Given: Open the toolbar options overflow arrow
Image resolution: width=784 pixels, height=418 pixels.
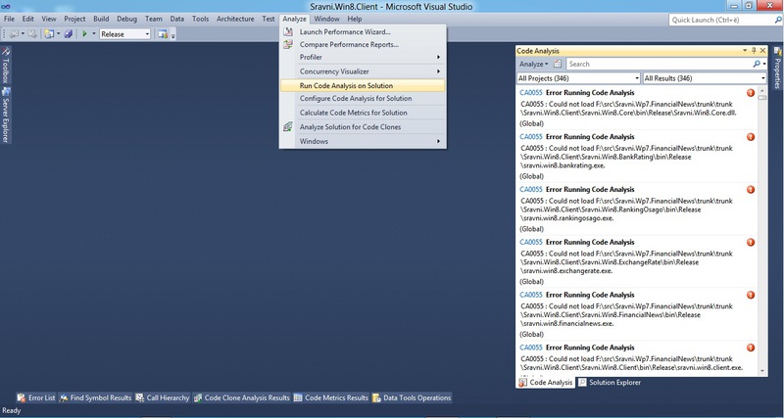Looking at the screenshot, I should click(173, 35).
